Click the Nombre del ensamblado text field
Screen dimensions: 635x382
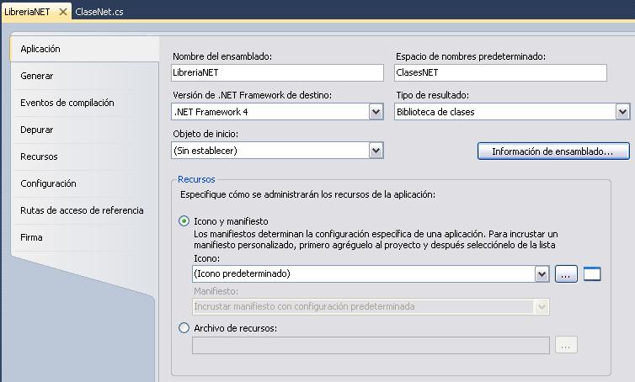(x=277, y=73)
